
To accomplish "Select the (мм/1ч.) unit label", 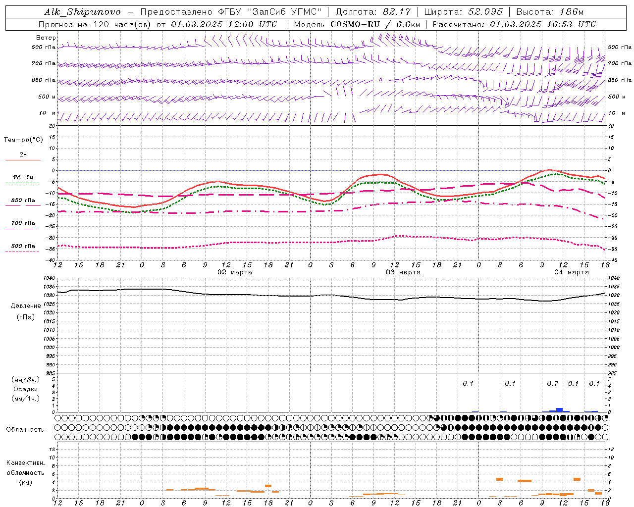I will (26, 399).
